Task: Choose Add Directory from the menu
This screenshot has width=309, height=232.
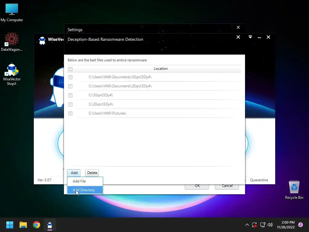Action: click(85, 190)
